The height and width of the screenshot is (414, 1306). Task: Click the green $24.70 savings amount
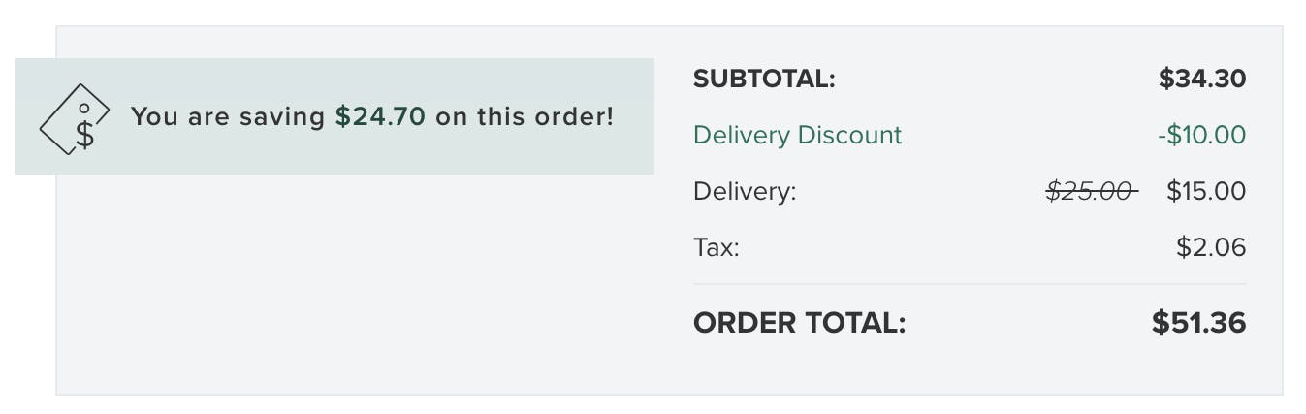[380, 117]
